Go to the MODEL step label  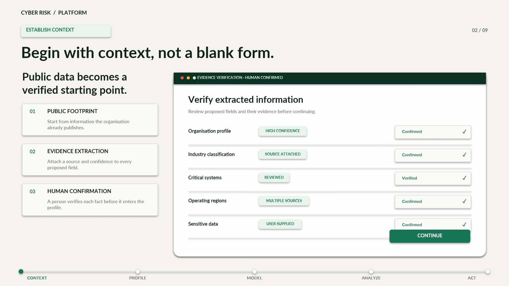pyautogui.click(x=254, y=278)
